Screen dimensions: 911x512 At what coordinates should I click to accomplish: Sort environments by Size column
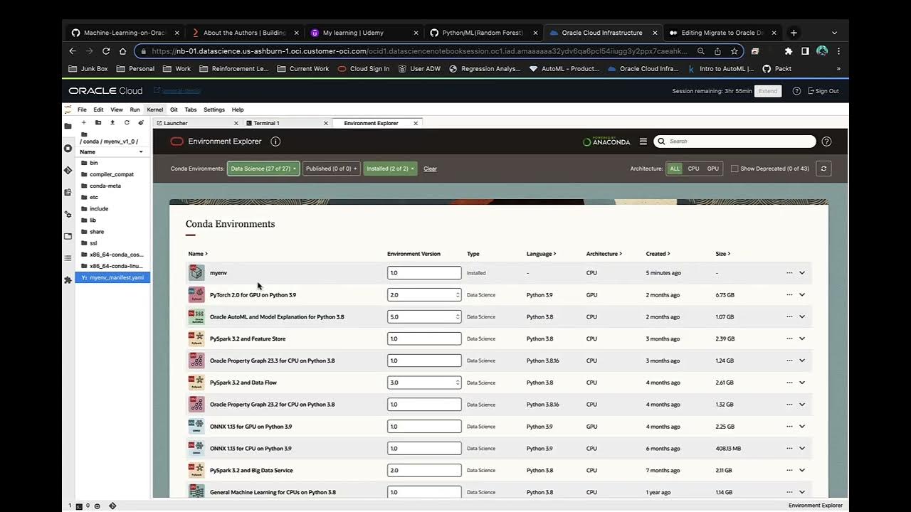[723, 254]
